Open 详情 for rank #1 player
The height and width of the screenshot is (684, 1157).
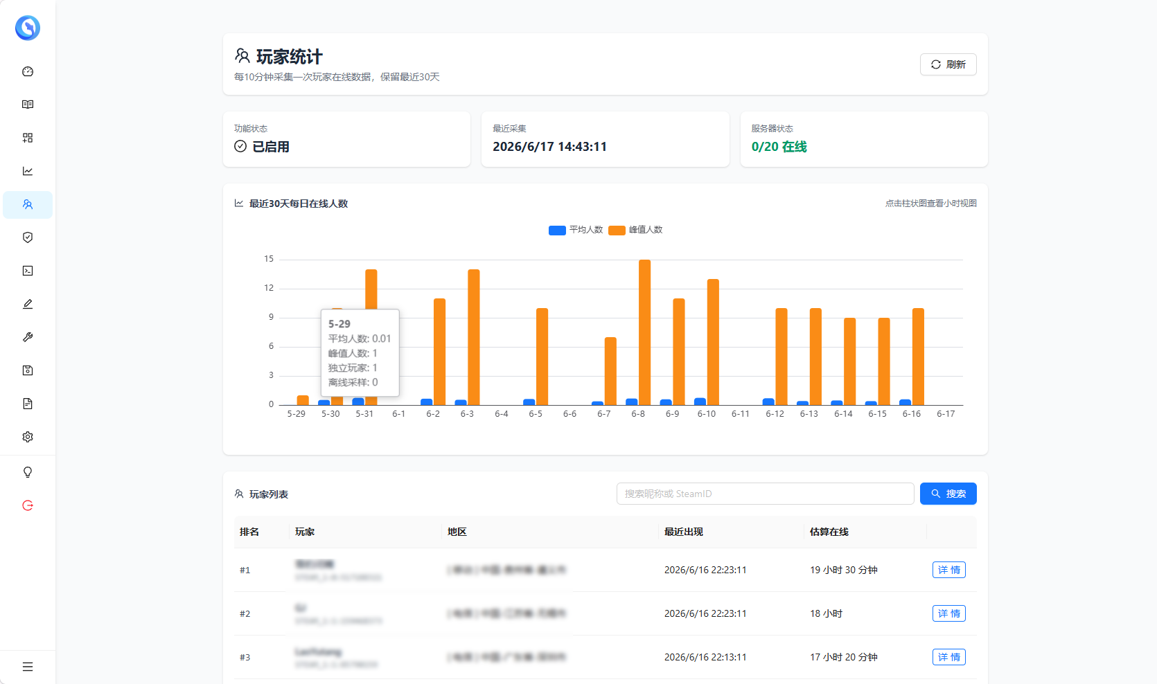point(948,570)
